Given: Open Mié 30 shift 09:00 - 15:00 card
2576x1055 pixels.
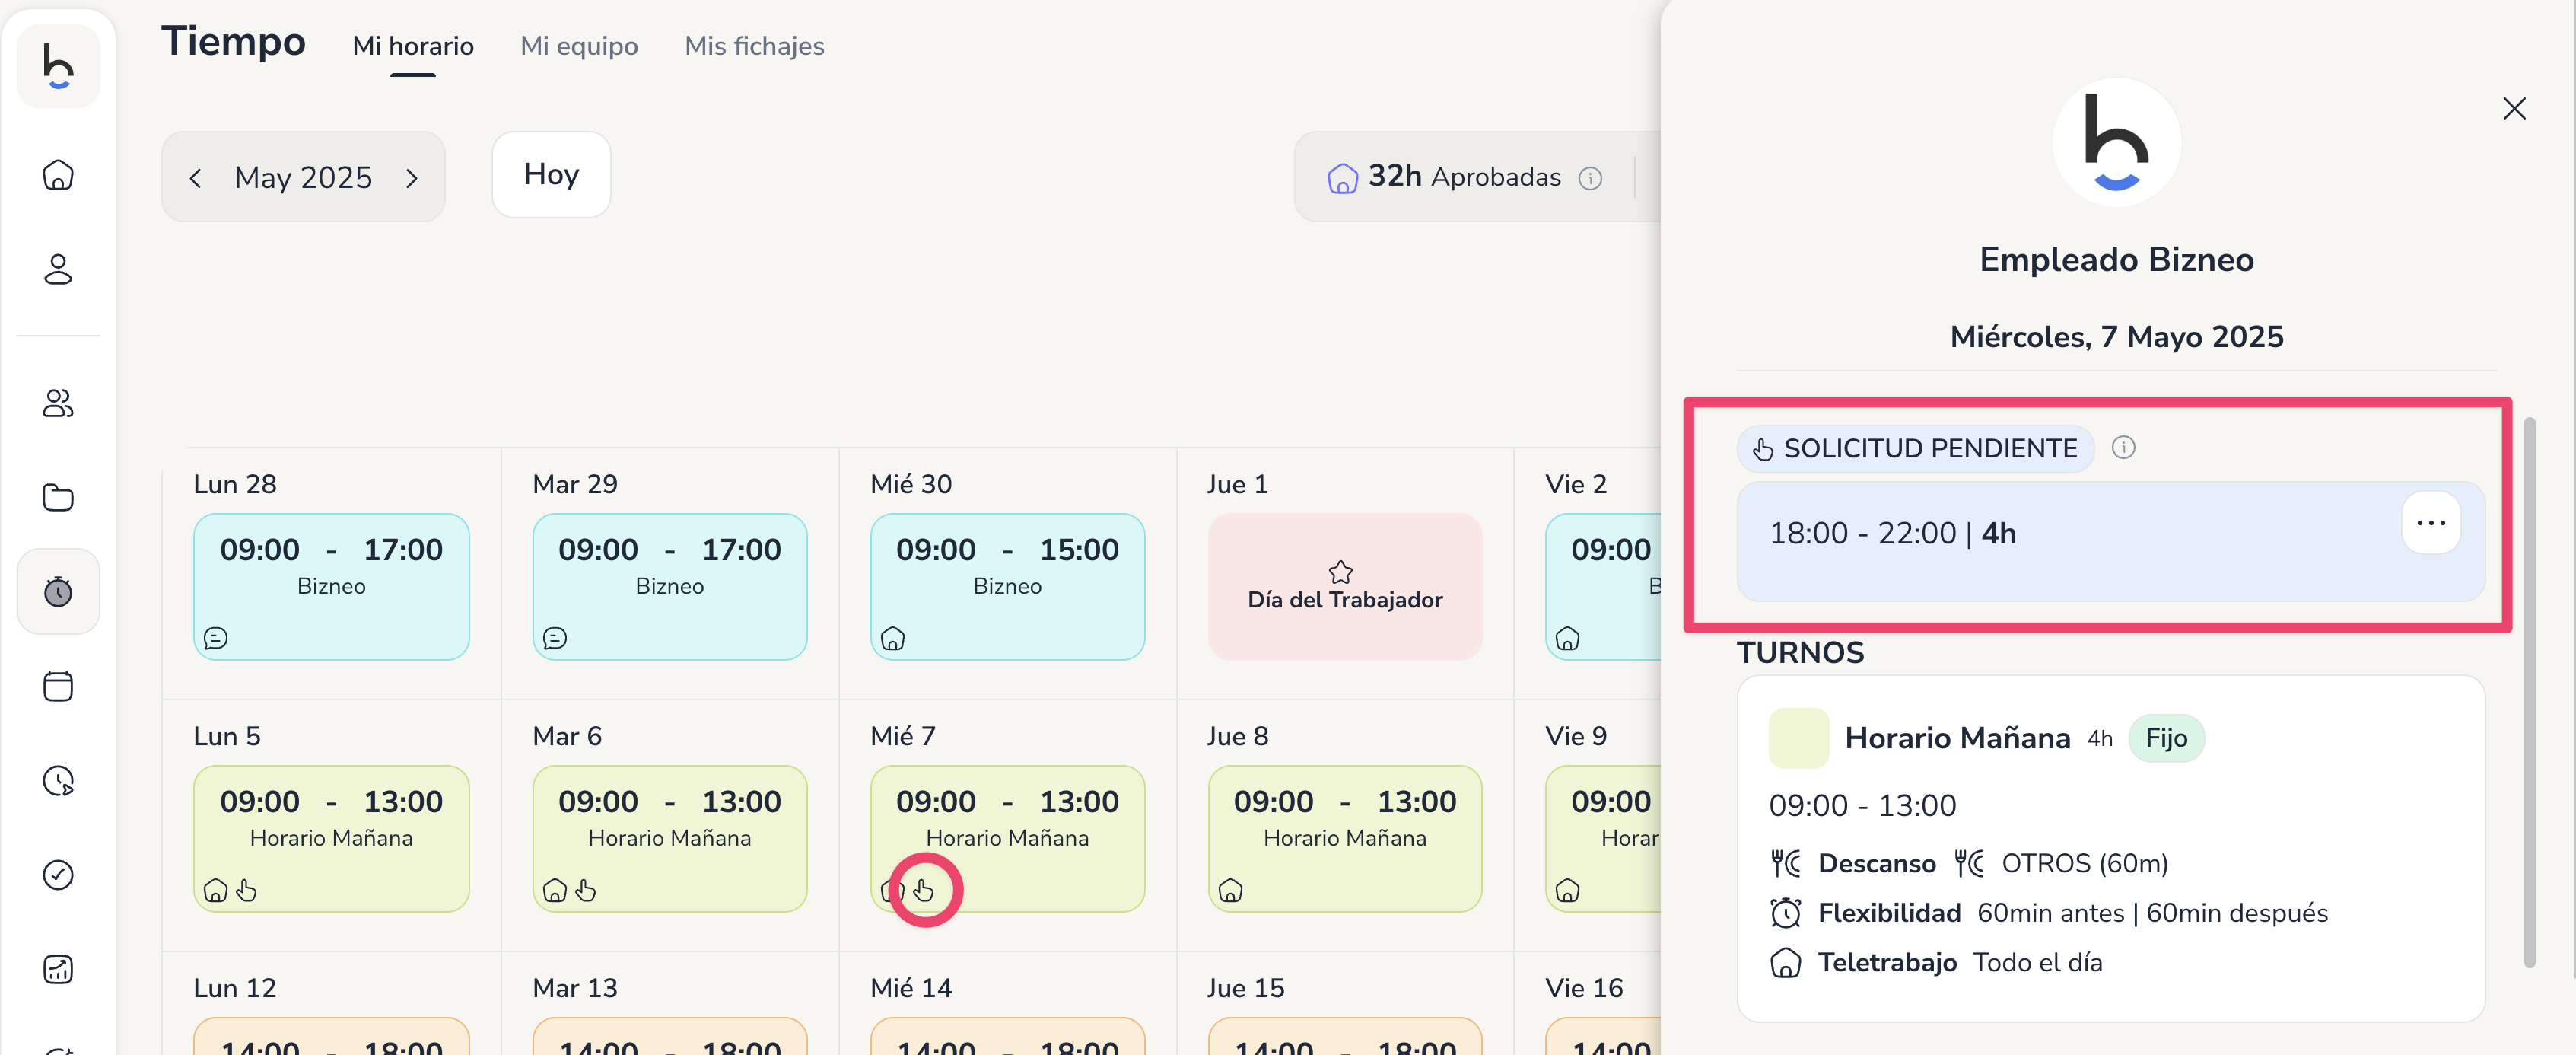Looking at the screenshot, I should pyautogui.click(x=1007, y=587).
